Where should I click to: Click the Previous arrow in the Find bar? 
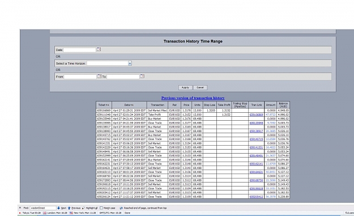(69, 208)
